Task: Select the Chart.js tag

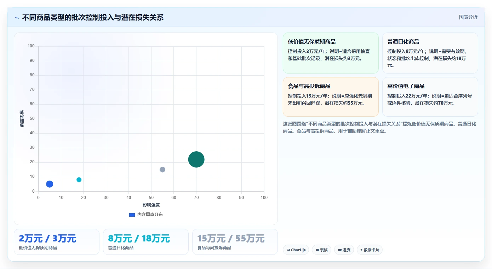Action: (296, 250)
